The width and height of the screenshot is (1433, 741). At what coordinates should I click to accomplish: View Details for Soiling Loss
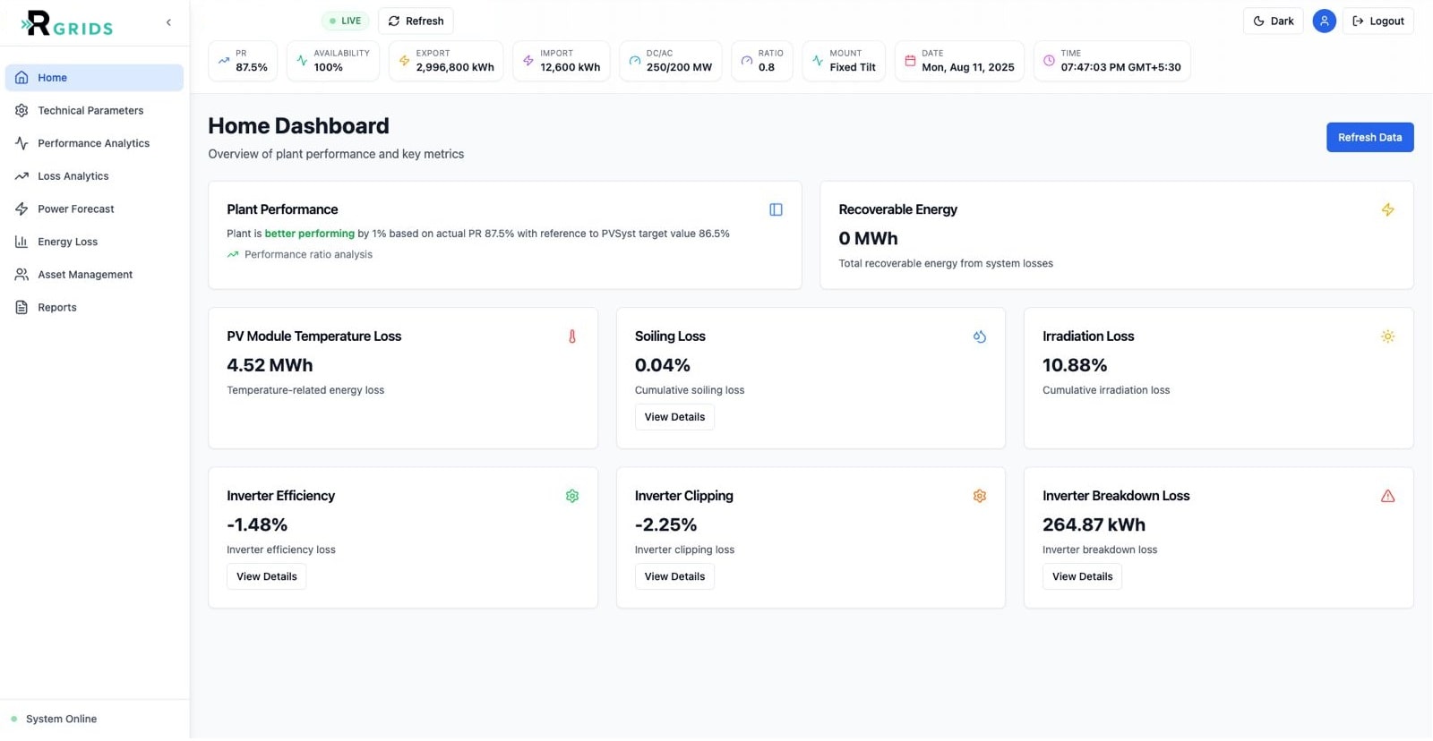[x=674, y=417]
